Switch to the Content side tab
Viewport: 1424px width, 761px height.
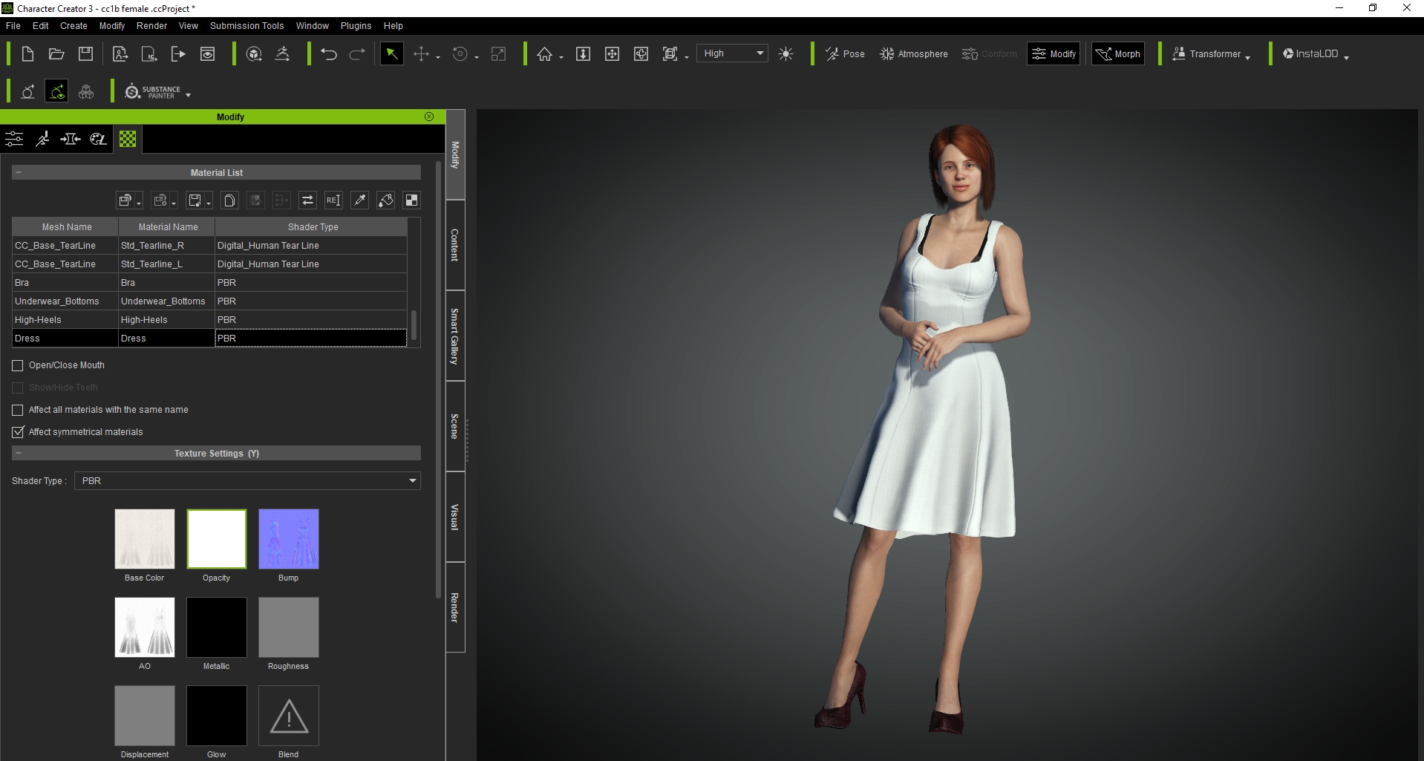point(455,245)
